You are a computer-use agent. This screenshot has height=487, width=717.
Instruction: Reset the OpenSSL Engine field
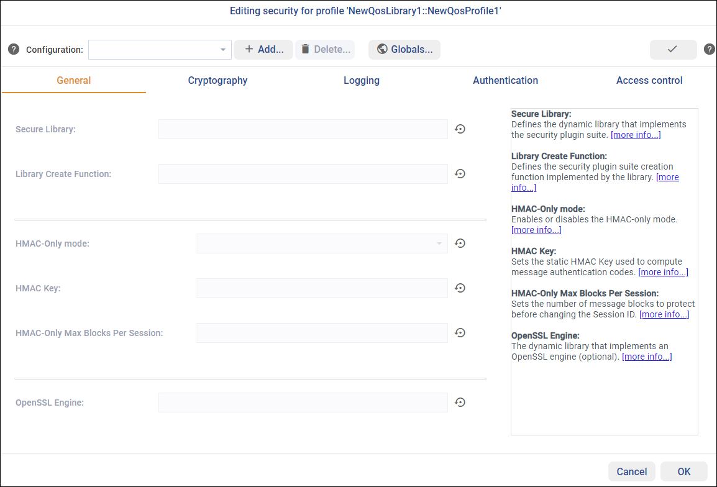tap(460, 403)
